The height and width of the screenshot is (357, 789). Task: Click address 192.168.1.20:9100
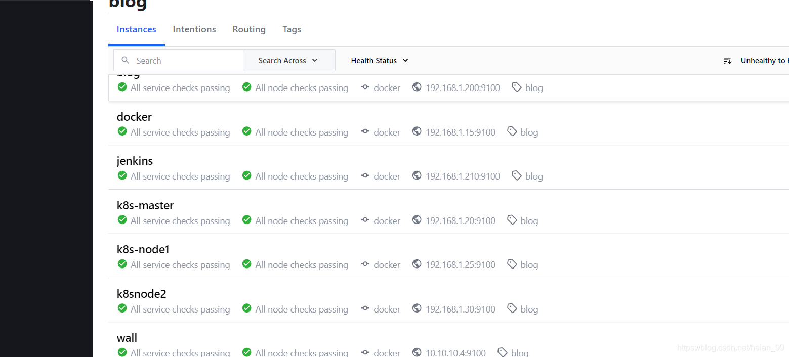(461, 221)
